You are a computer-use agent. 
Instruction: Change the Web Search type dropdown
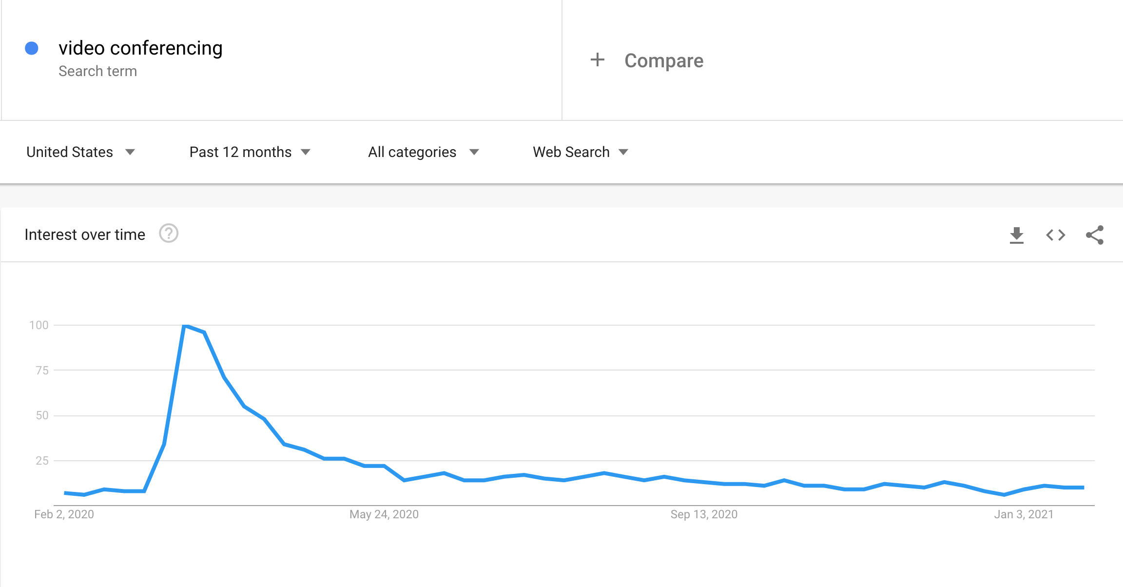581,152
